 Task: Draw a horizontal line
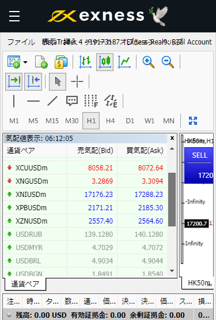click(33, 101)
